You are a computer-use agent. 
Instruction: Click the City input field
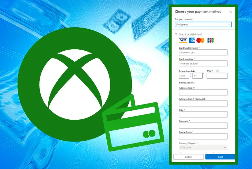coord(203,115)
